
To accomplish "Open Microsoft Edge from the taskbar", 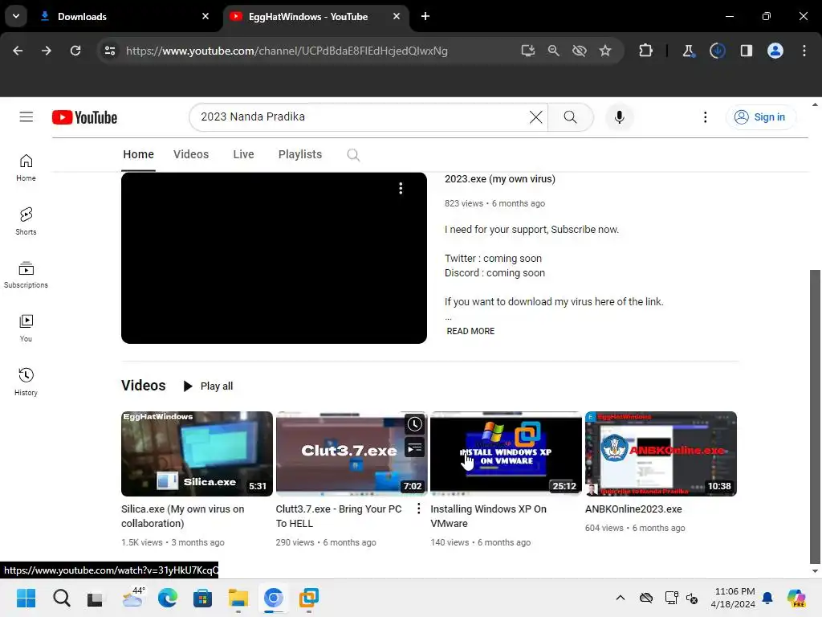I will pos(167,598).
